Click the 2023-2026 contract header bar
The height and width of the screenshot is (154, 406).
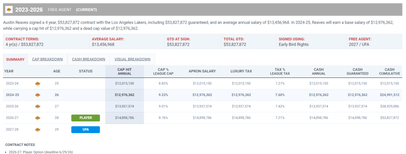click(x=203, y=10)
